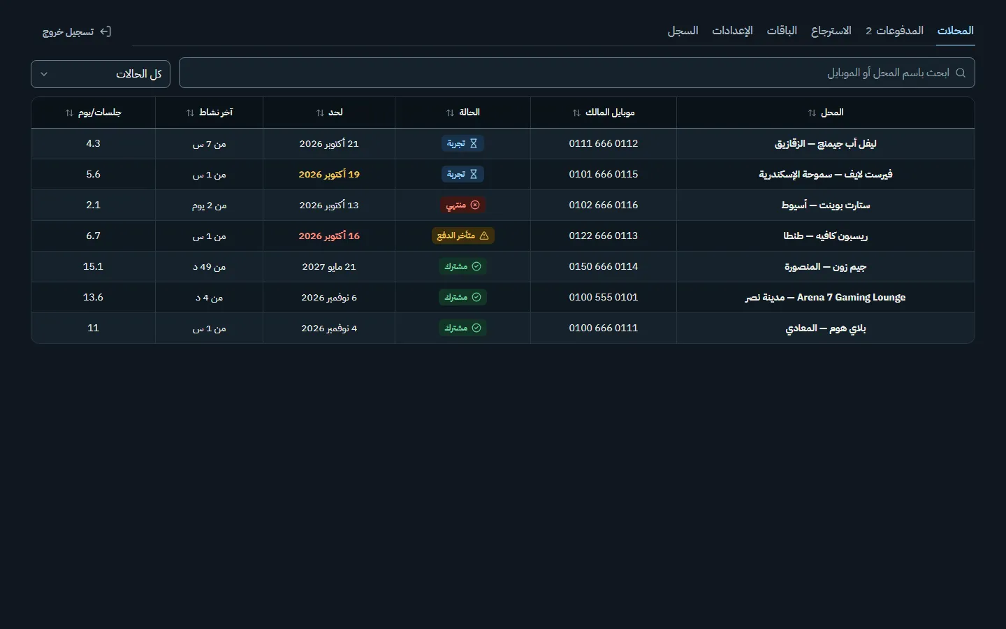The height and width of the screenshot is (629, 1006).
Task: Click shop name ريسبون كافيه — طنطا
Action: tap(825, 236)
